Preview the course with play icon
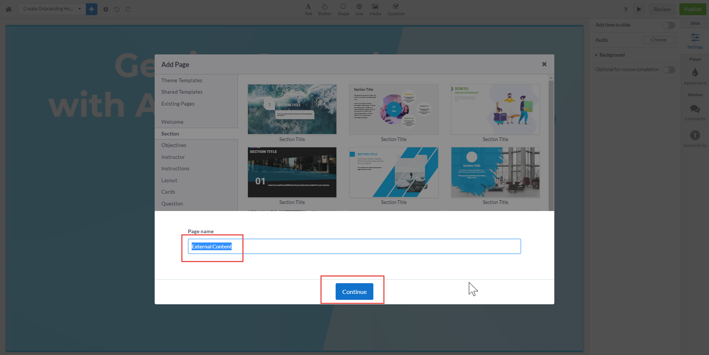Viewport: 709px width, 355px height. click(639, 9)
